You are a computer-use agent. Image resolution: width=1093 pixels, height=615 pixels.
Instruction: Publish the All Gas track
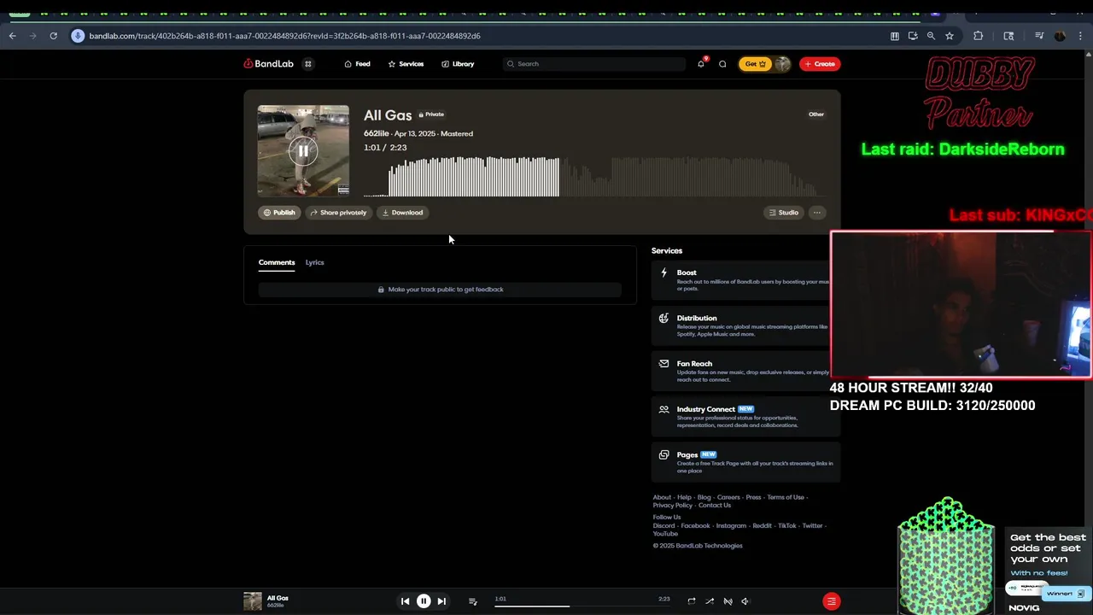(279, 213)
